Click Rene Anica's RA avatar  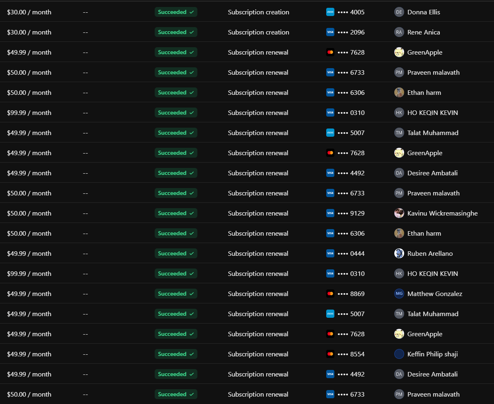(x=399, y=32)
